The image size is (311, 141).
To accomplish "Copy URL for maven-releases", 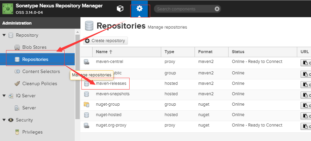I will click(x=306, y=85).
